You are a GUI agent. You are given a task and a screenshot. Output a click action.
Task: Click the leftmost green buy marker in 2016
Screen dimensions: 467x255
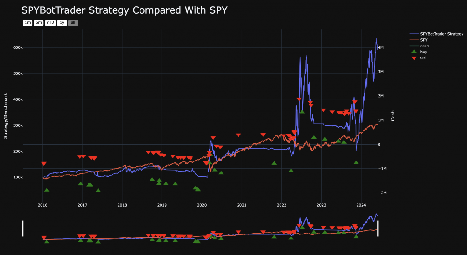pyautogui.click(x=47, y=190)
